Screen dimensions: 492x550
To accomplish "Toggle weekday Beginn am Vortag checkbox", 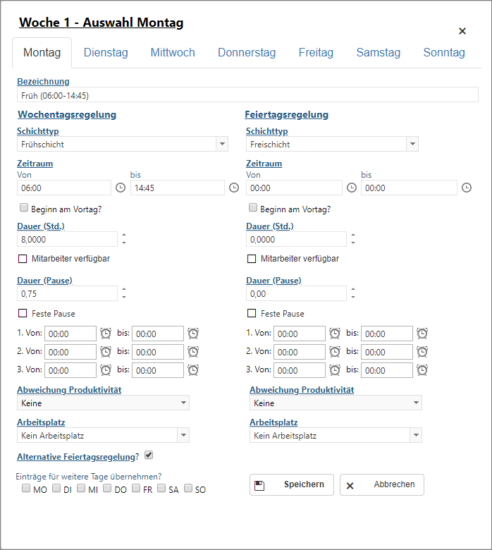I will [24, 207].
